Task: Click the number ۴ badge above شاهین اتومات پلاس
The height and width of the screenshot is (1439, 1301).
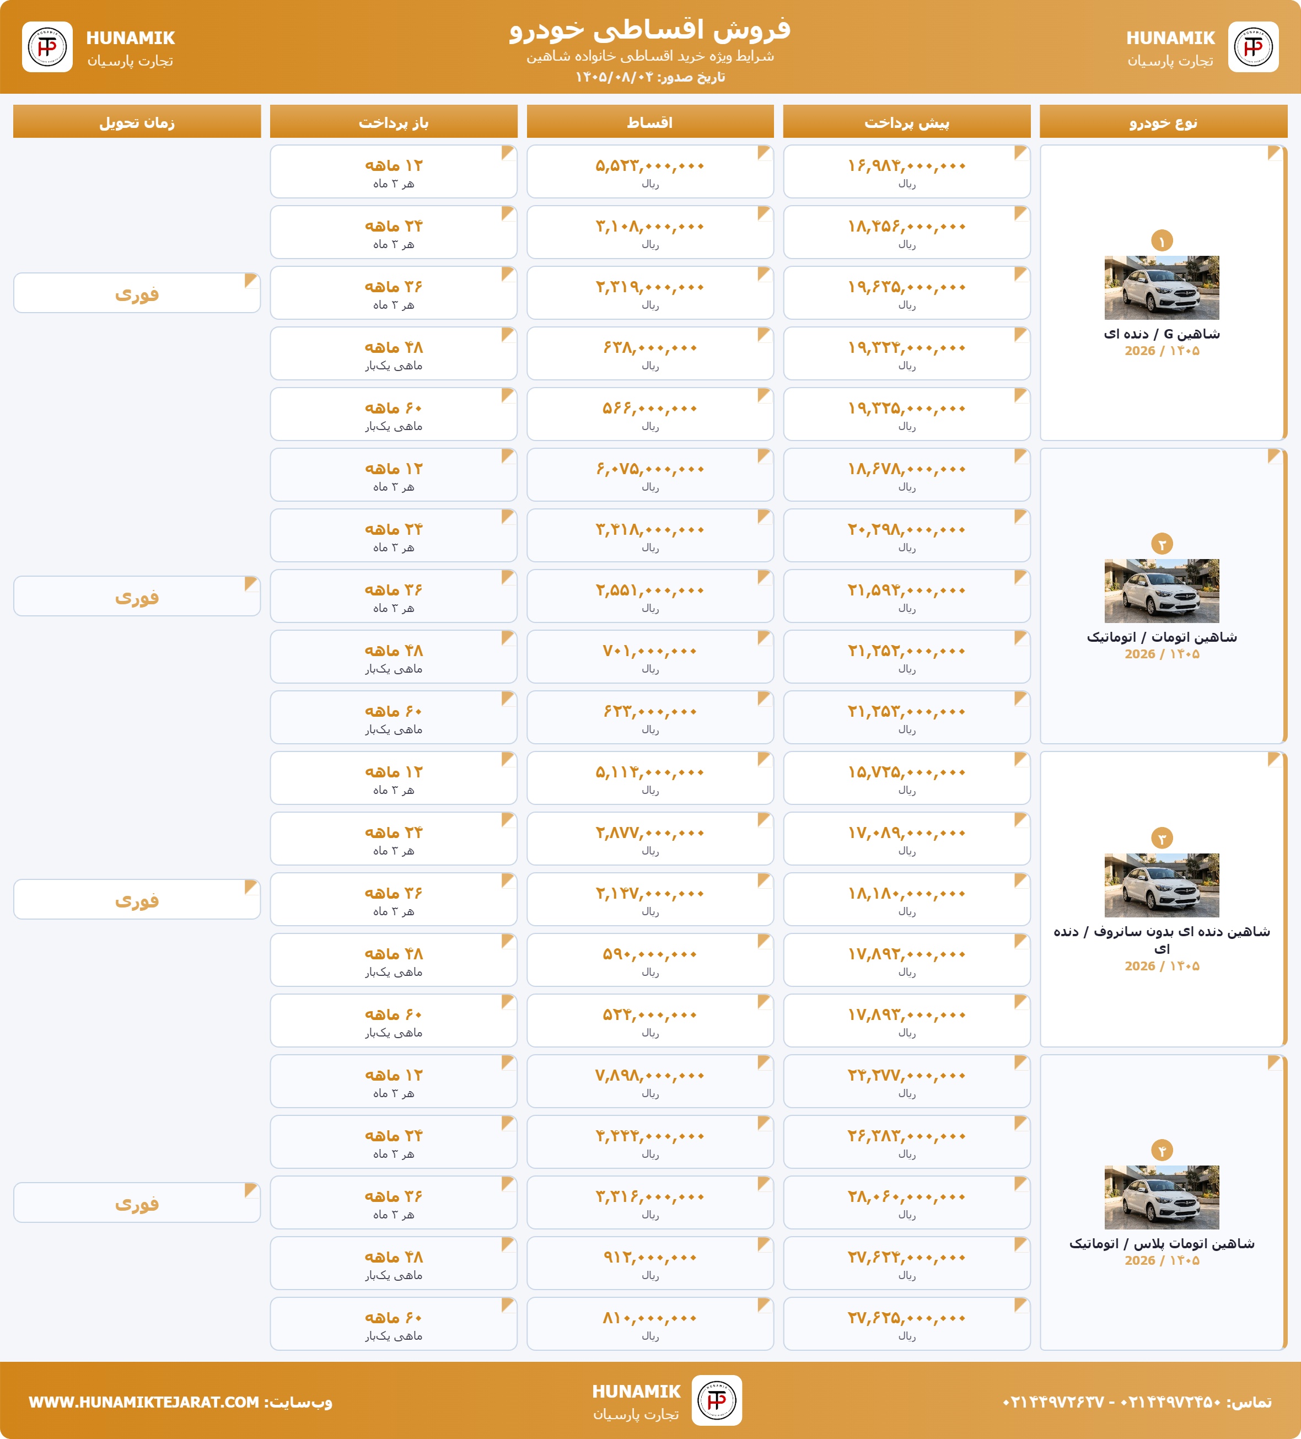Action: pyautogui.click(x=1162, y=1150)
